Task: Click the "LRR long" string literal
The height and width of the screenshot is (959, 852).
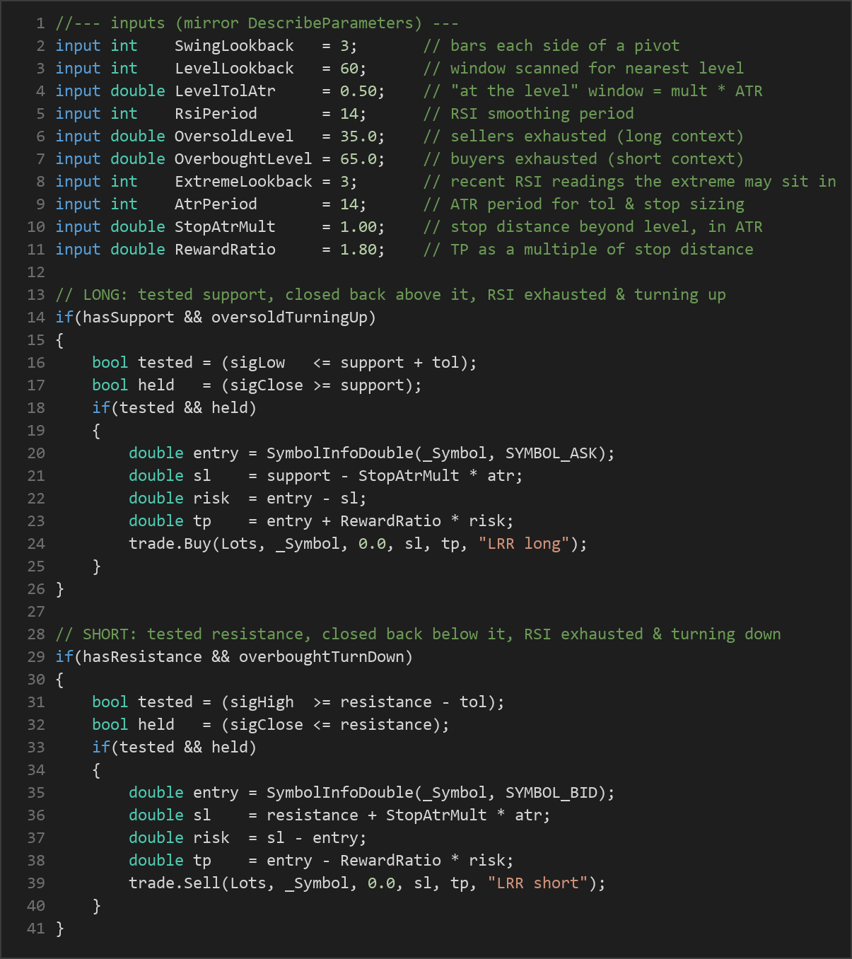Action: coord(524,543)
